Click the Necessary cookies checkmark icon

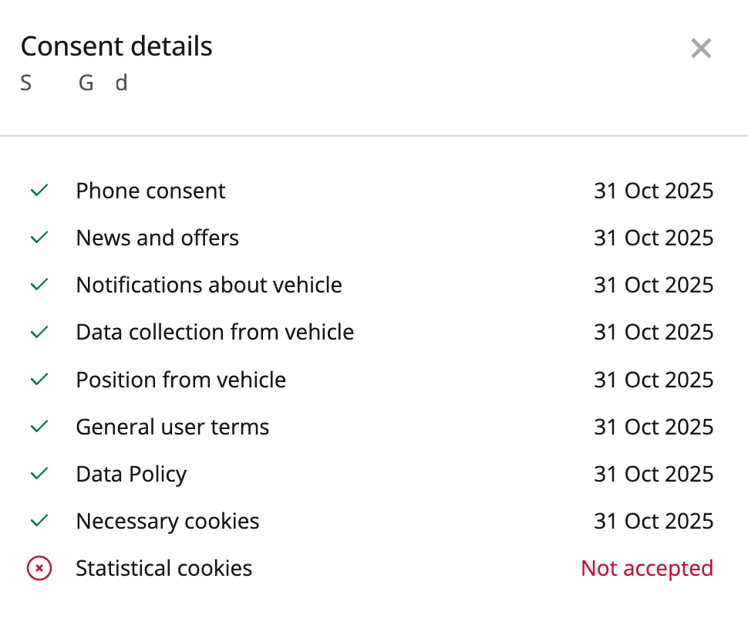39,521
